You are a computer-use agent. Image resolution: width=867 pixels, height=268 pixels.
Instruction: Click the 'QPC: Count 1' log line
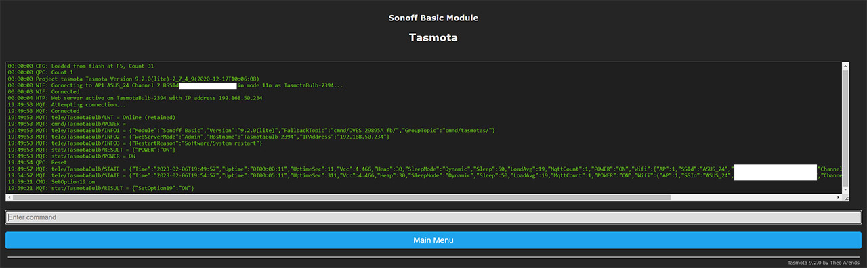click(x=40, y=72)
